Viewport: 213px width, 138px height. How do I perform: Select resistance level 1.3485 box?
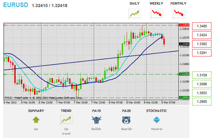click(202, 26)
